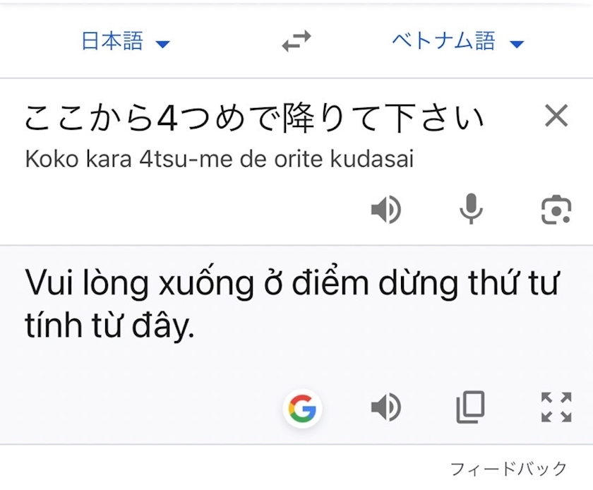The image size is (593, 490).
Task: Open the ベトナム語 target language selector
Action: coord(444,42)
